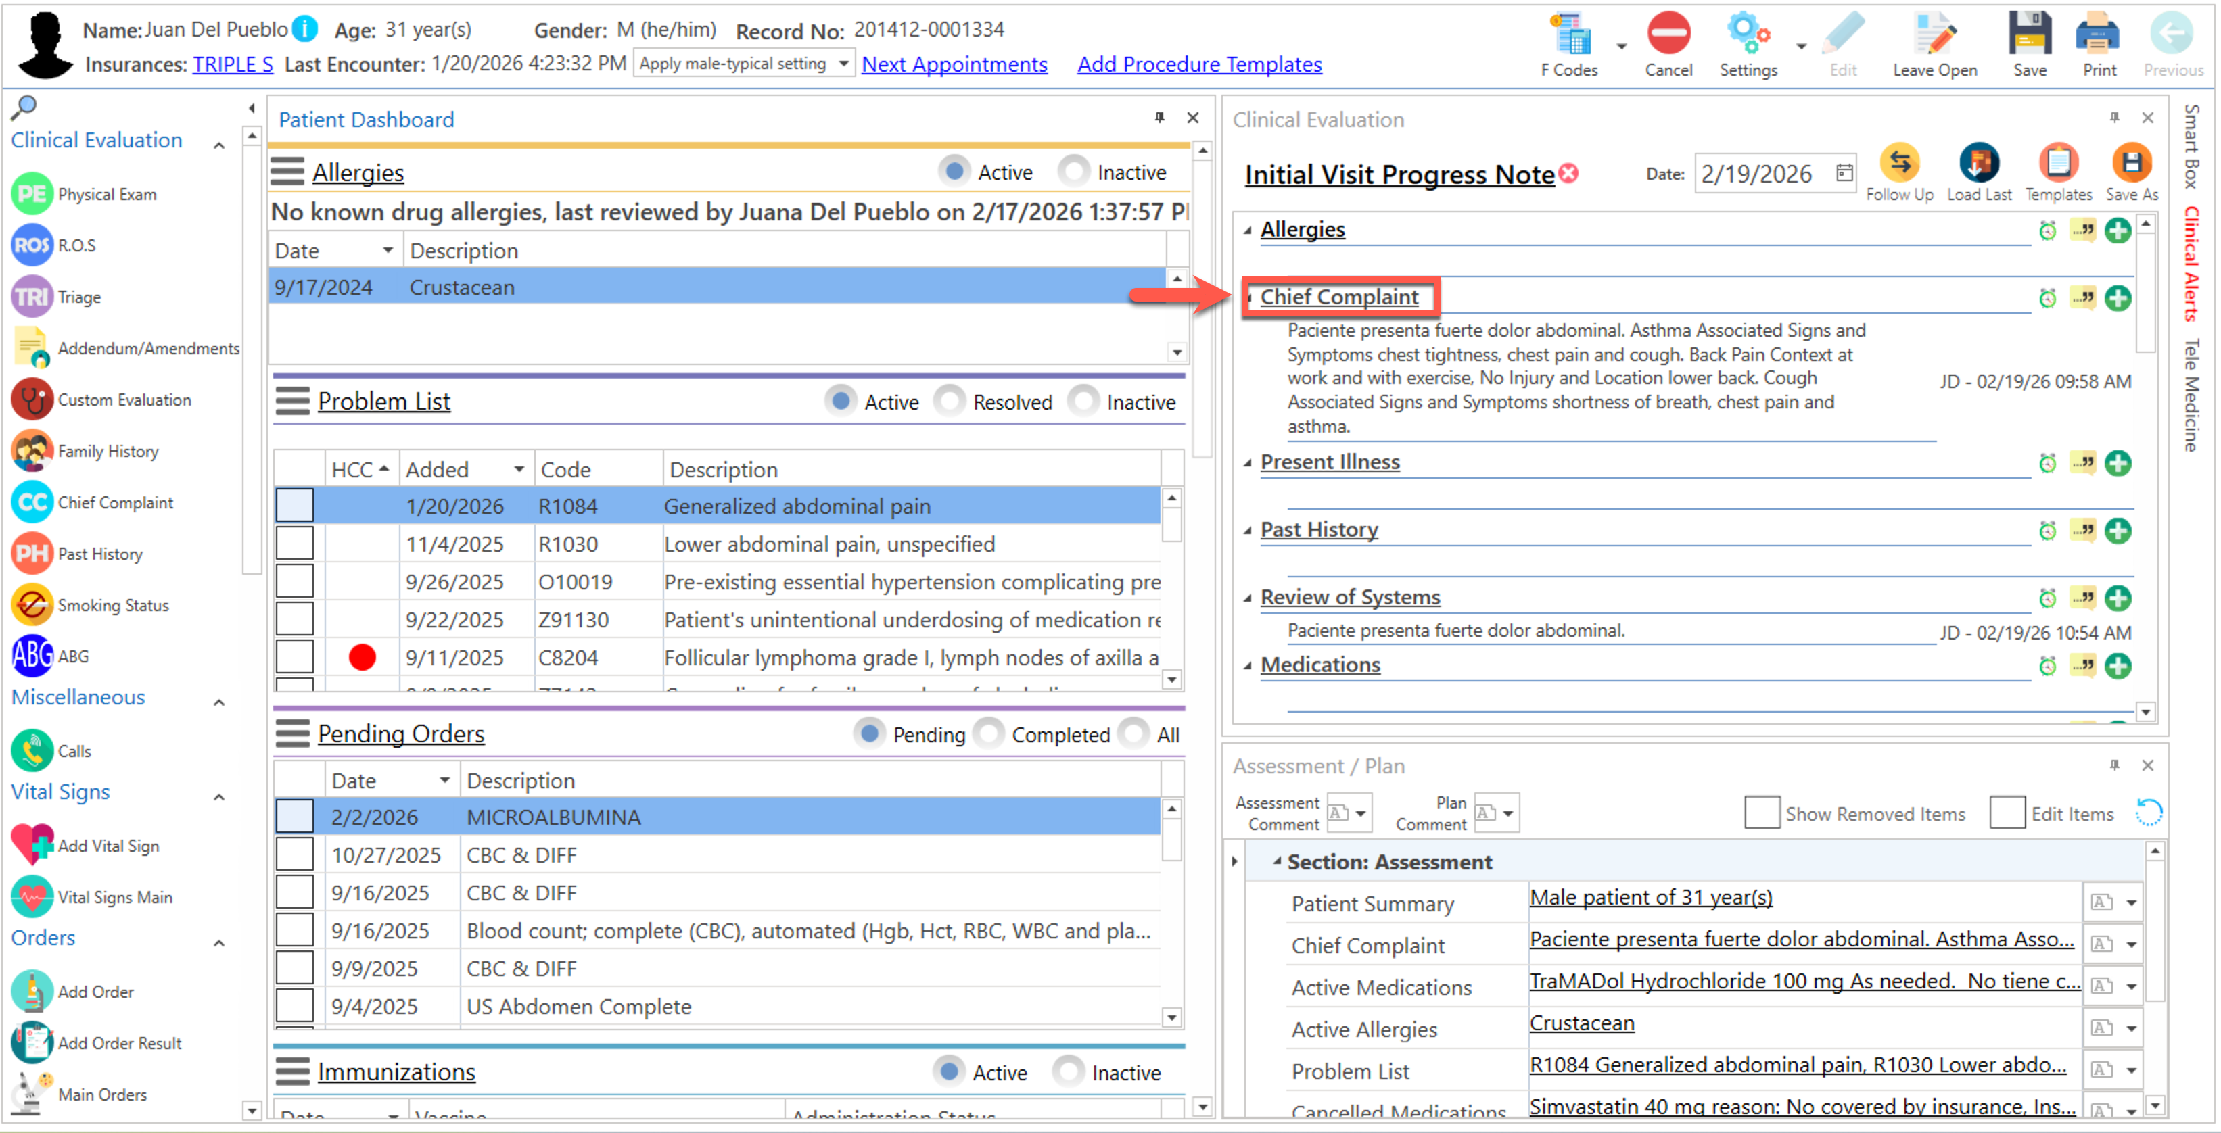The width and height of the screenshot is (2221, 1133).
Task: Open the Templates icon in note
Action: 2057,164
